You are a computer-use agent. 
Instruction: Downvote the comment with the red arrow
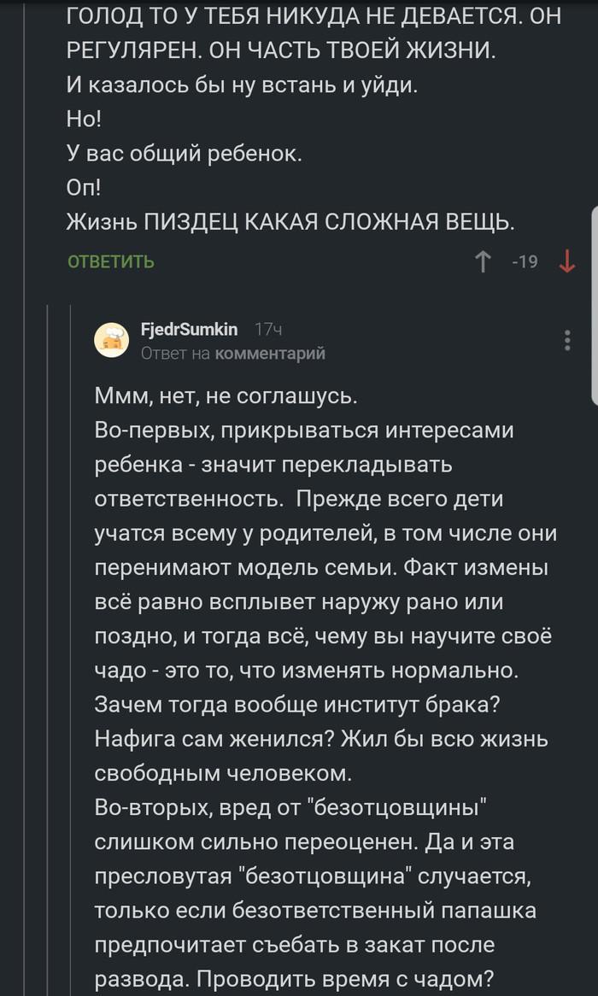coord(566,261)
